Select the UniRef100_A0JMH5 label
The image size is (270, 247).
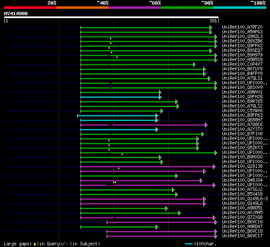pyautogui.click(x=242, y=213)
